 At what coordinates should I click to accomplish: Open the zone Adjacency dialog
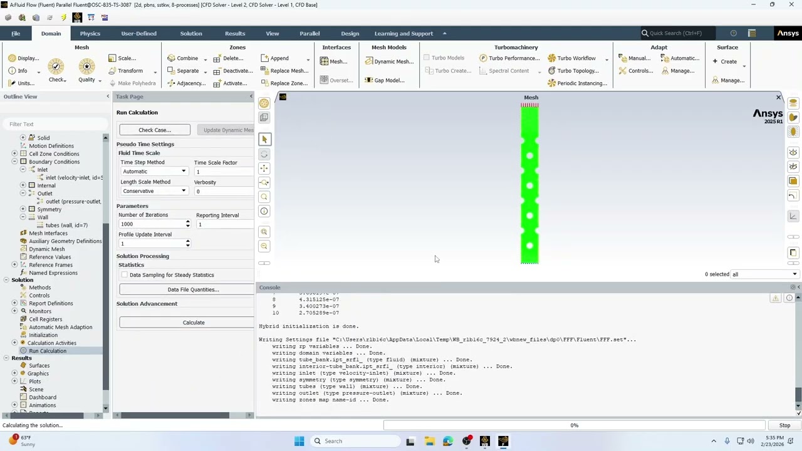pyautogui.click(x=186, y=83)
